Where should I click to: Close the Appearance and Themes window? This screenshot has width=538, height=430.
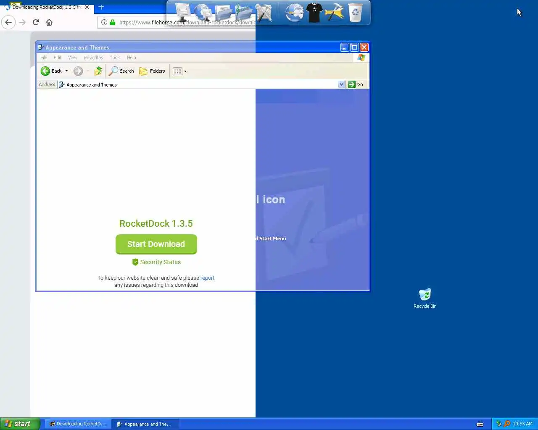coord(364,47)
